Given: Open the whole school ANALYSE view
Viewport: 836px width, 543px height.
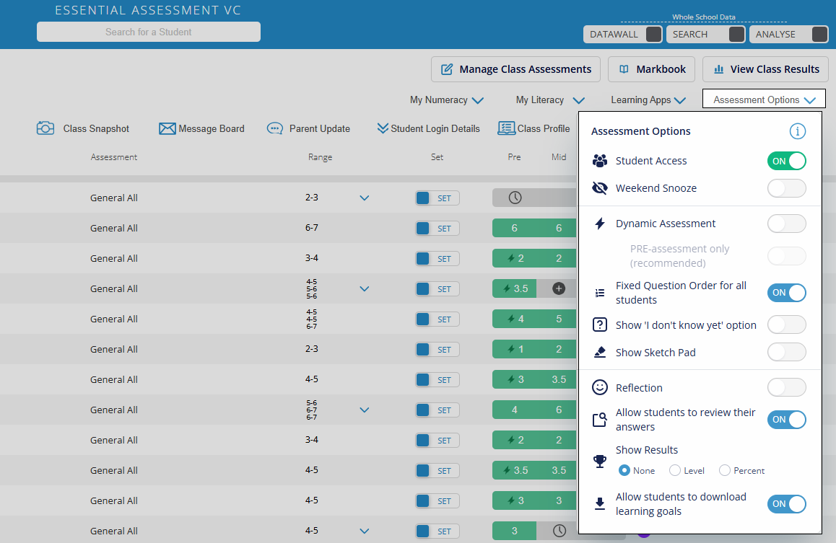Looking at the screenshot, I should 788,34.
